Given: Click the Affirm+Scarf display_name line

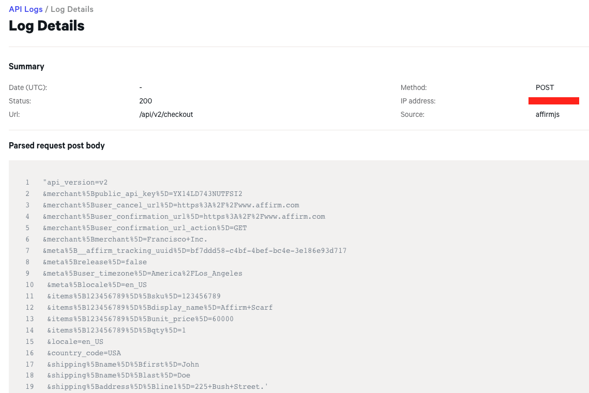Looking at the screenshot, I should click(160, 307).
